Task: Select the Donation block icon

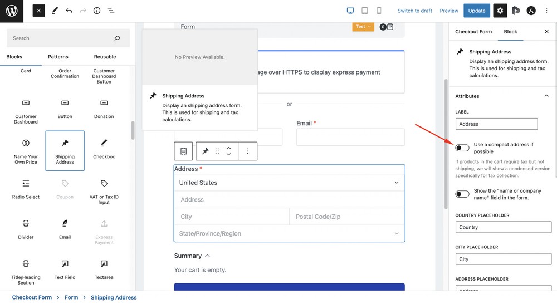Action: point(104,103)
